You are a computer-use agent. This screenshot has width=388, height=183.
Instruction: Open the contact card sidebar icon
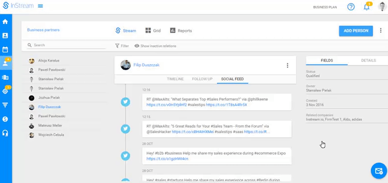(5, 36)
